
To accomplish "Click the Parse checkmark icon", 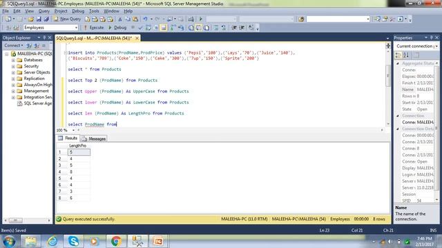I will click(140, 28).
